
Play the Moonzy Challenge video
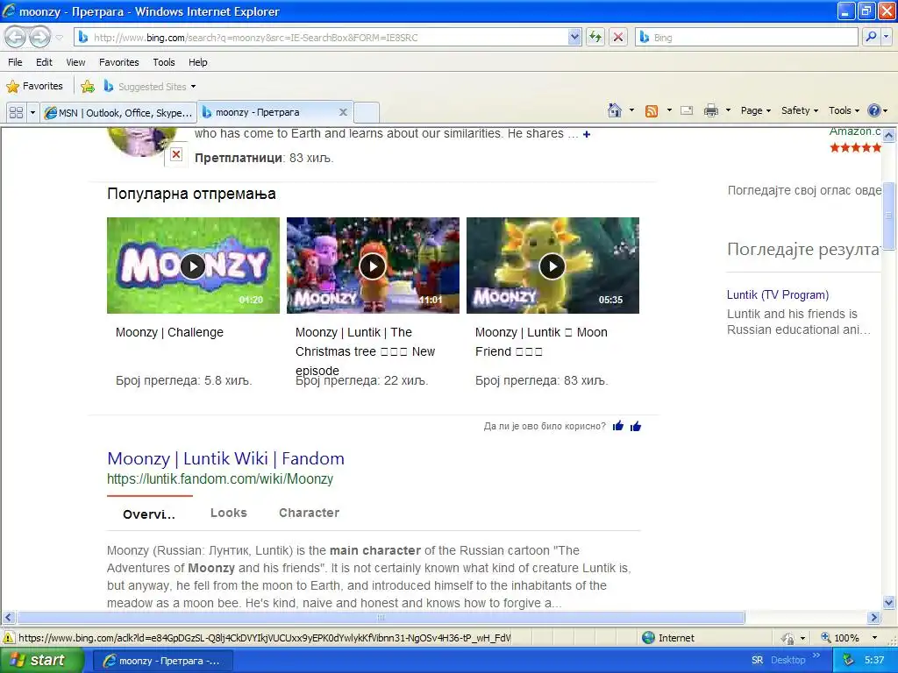click(193, 266)
